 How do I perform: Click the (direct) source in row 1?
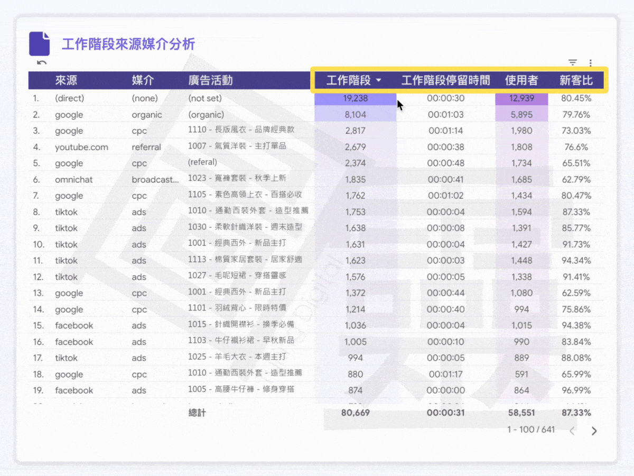coord(69,98)
